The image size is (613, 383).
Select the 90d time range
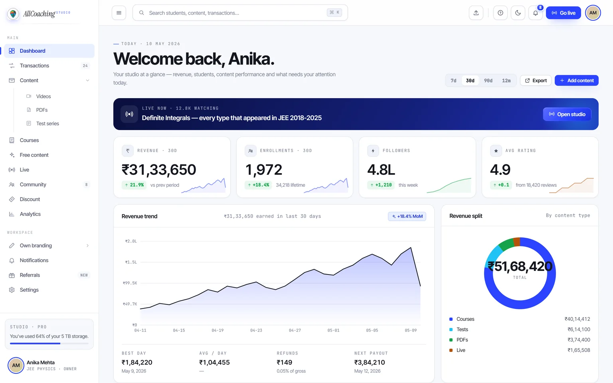(x=488, y=81)
